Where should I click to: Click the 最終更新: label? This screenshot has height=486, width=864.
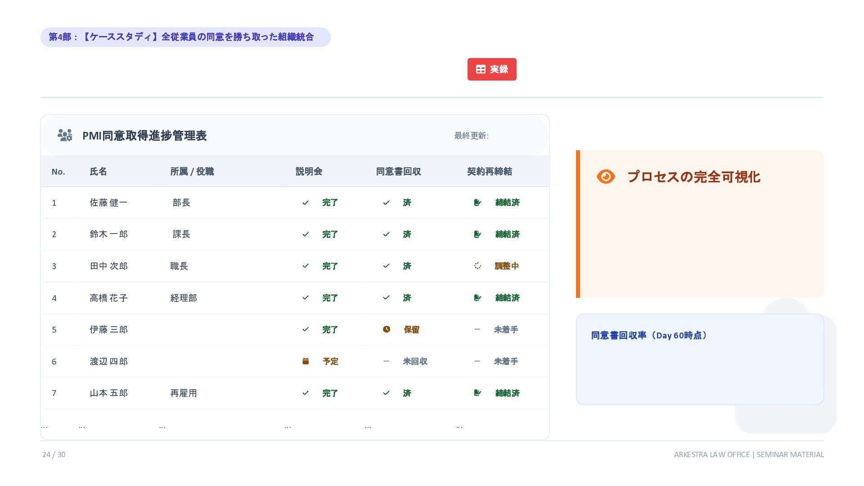click(471, 135)
